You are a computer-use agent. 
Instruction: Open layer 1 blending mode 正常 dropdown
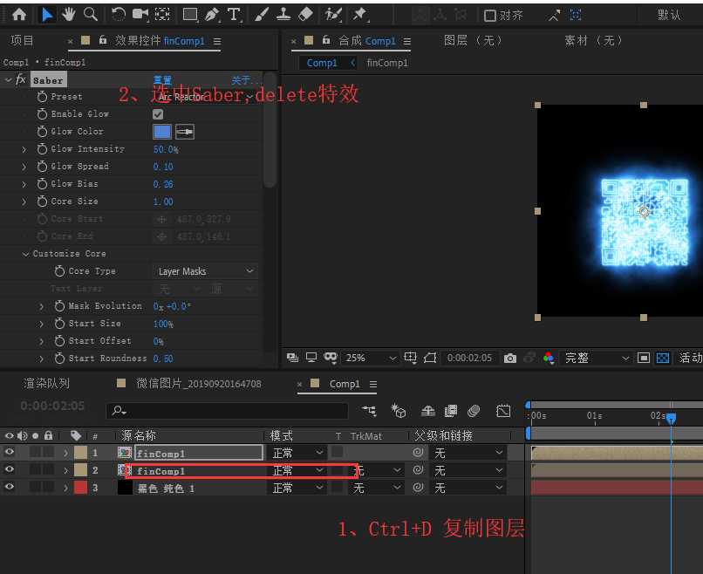point(297,453)
